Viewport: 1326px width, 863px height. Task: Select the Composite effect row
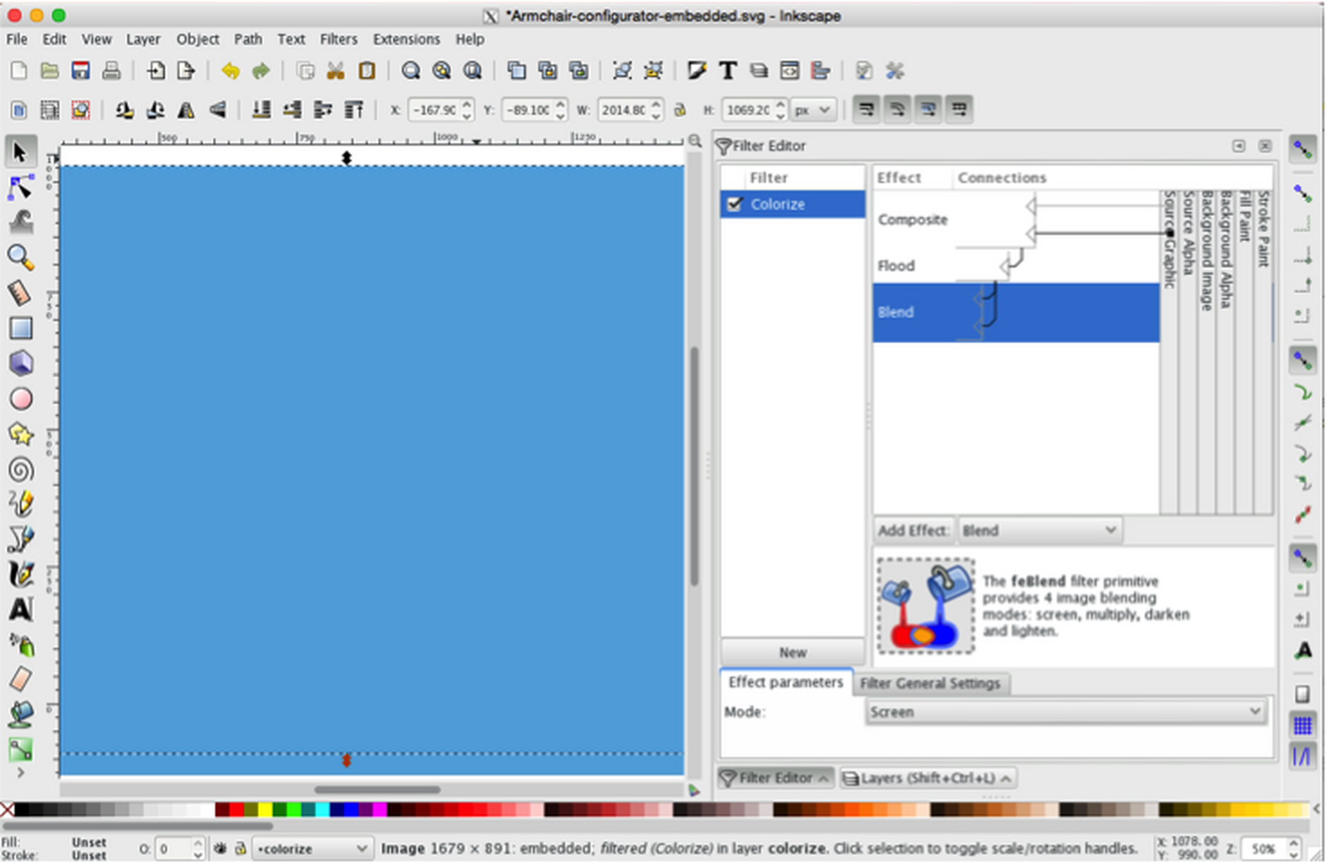[1016, 219]
